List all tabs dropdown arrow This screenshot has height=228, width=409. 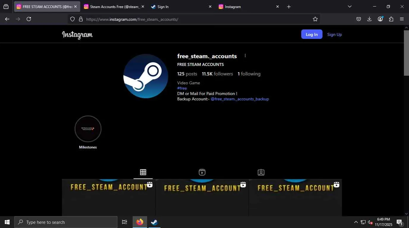coord(350,7)
